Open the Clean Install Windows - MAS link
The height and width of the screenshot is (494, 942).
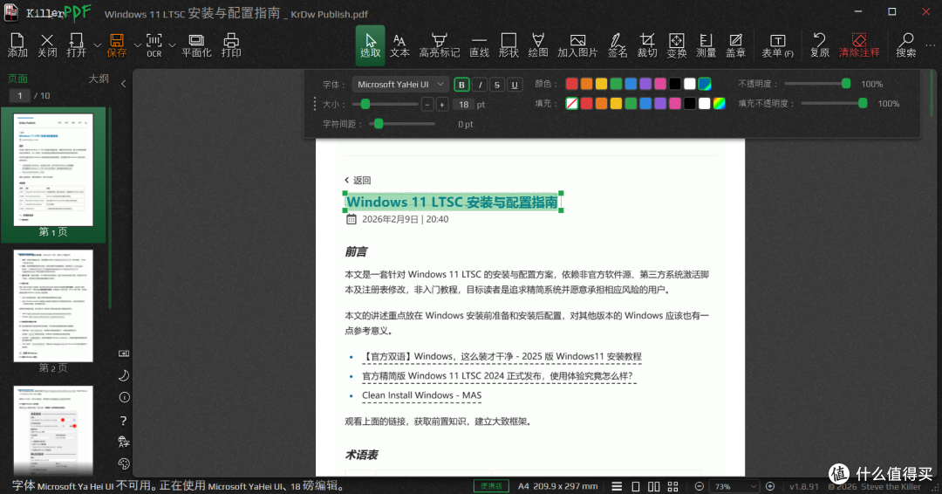(x=422, y=395)
